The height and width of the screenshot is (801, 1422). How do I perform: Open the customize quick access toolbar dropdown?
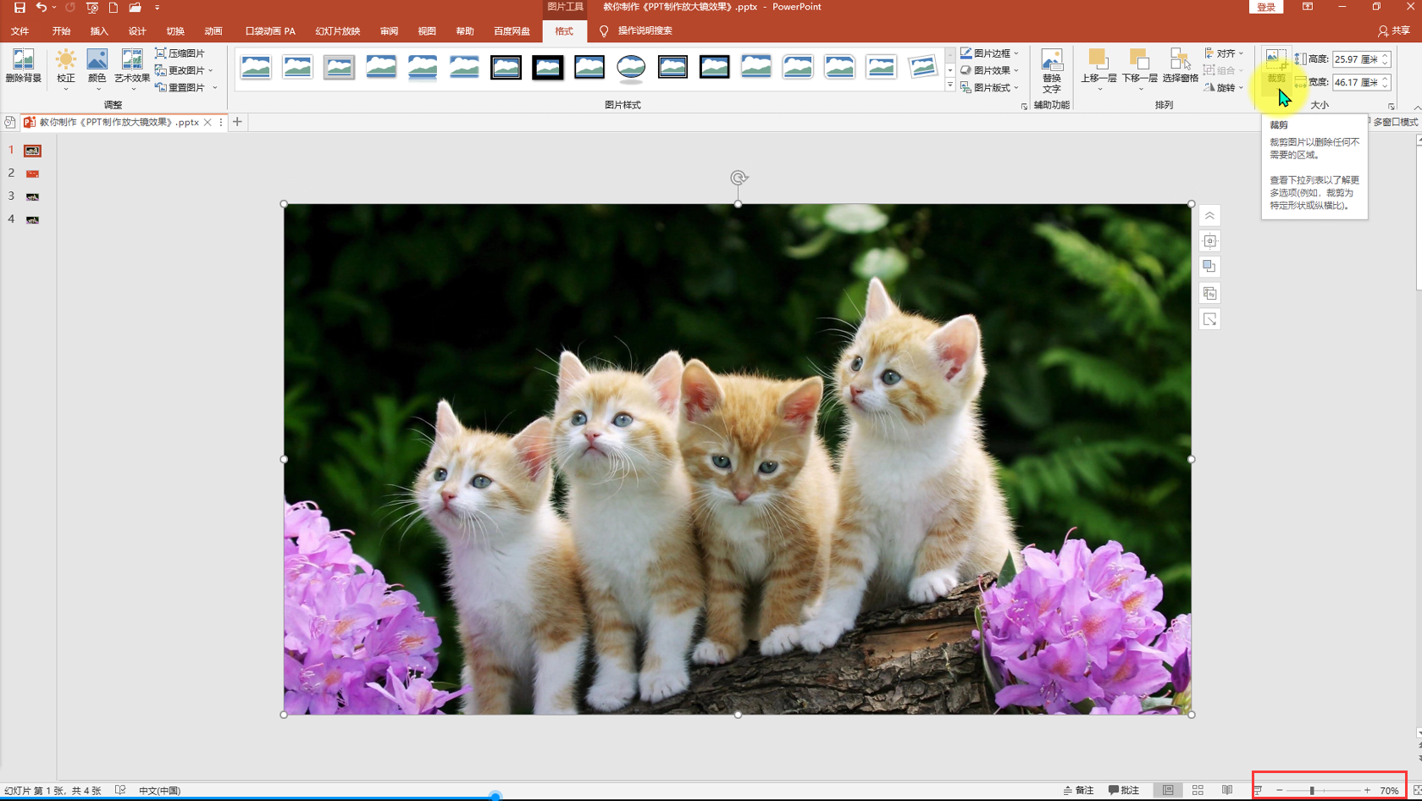158,8
